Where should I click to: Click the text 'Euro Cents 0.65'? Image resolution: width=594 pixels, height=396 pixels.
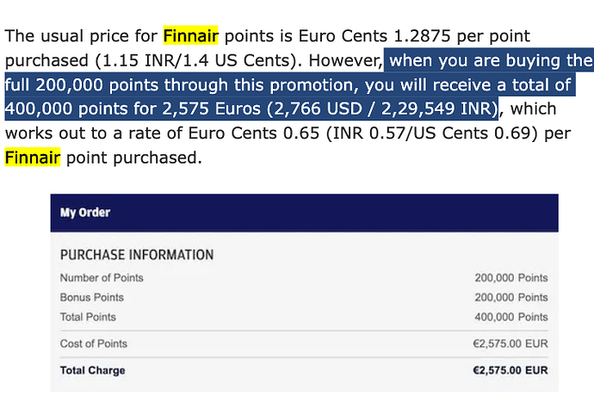(x=254, y=133)
